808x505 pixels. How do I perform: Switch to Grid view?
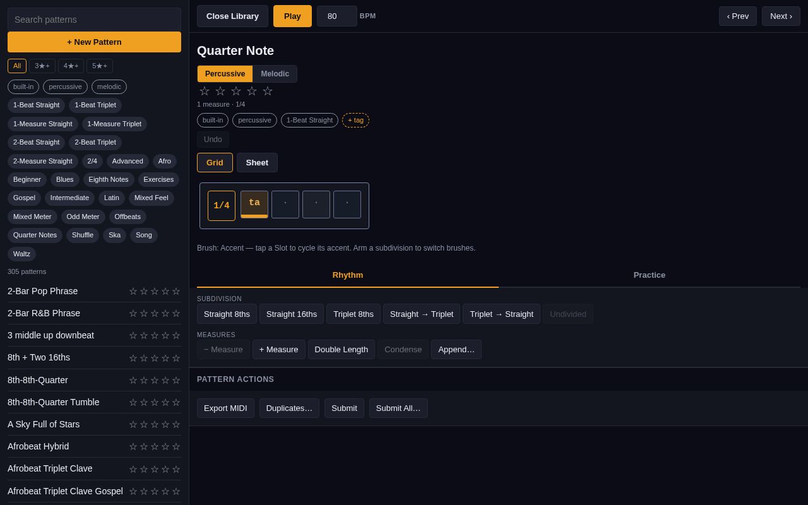pos(215,162)
